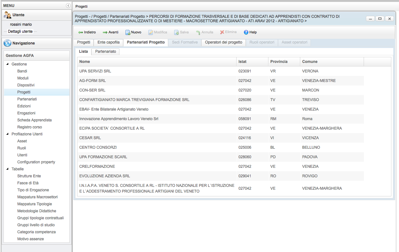Maximize the Progetti inner window
Viewport: 399px width, 252px height.
[380, 19]
